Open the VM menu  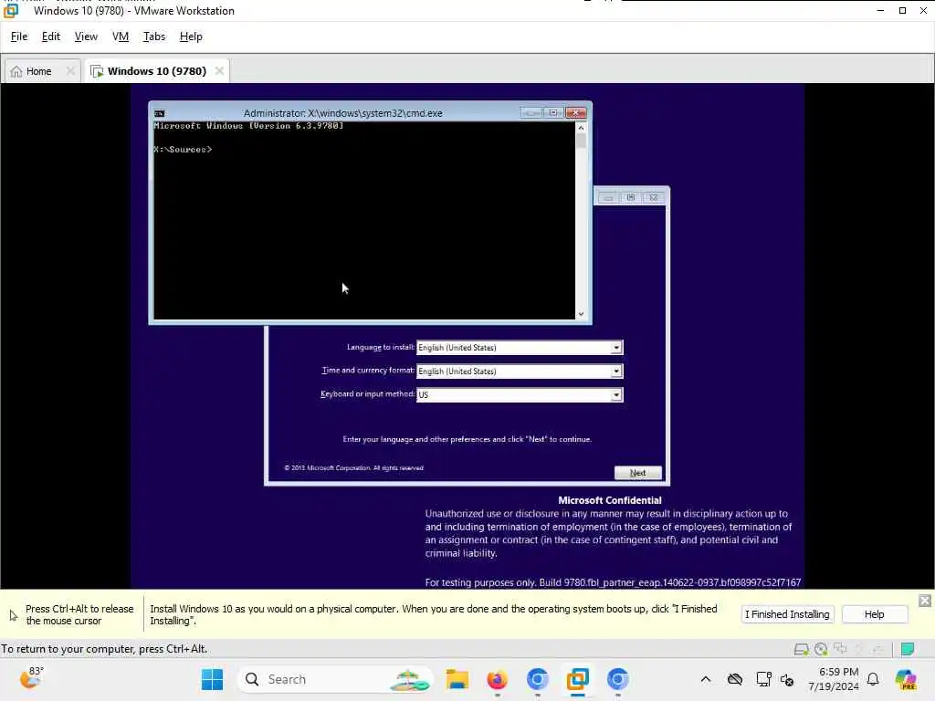121,37
